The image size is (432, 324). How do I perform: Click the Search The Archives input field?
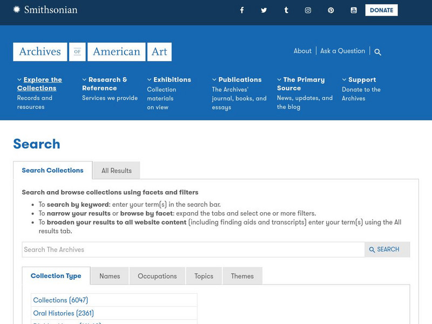click(x=193, y=249)
